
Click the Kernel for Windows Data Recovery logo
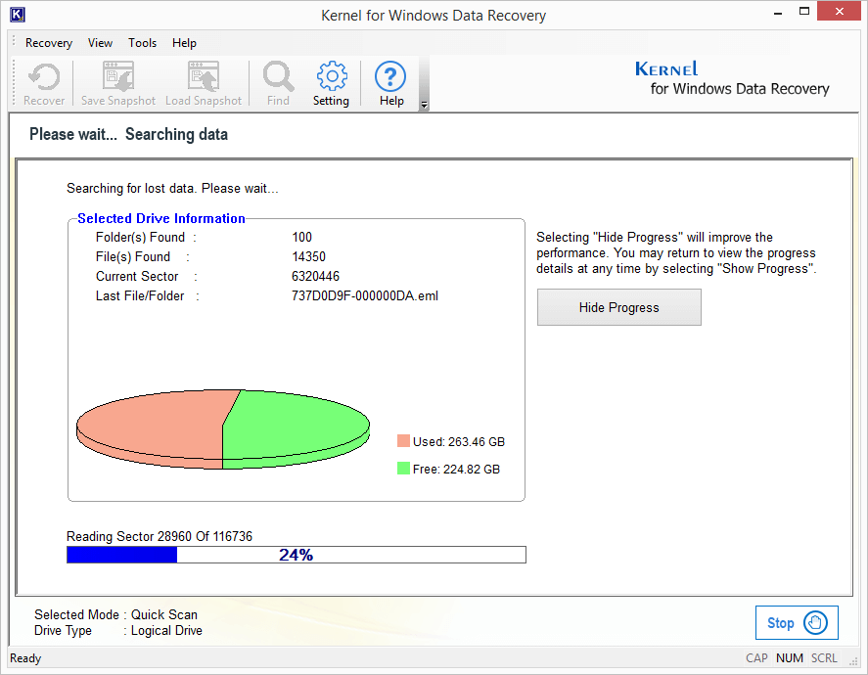[x=732, y=78]
